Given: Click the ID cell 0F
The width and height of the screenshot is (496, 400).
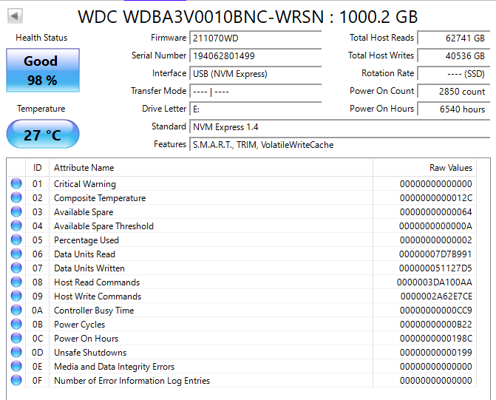Looking at the screenshot, I should click(x=37, y=381).
